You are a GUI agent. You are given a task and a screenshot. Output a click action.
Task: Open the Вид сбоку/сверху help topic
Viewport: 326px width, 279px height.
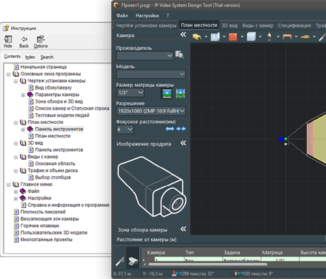(x=54, y=87)
